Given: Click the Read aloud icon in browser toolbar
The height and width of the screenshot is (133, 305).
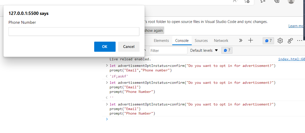Looking at the screenshot, I should (235, 1).
